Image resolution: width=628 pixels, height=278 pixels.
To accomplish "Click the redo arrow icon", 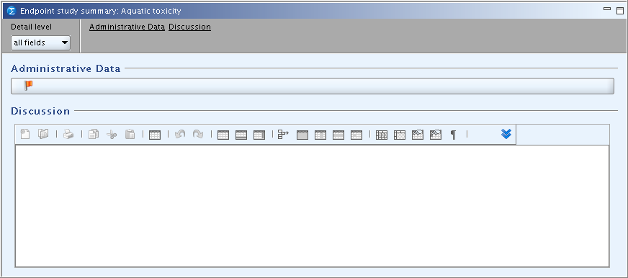I will (198, 135).
